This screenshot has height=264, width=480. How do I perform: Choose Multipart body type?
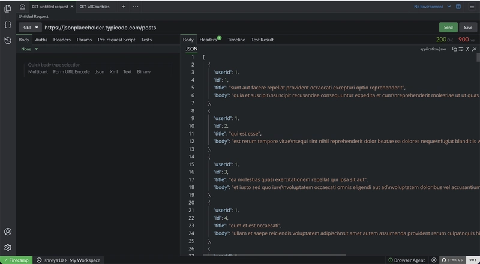pyautogui.click(x=38, y=71)
